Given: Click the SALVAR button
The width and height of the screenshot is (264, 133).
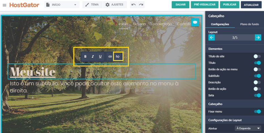Looking at the screenshot, I should pyautogui.click(x=181, y=5).
